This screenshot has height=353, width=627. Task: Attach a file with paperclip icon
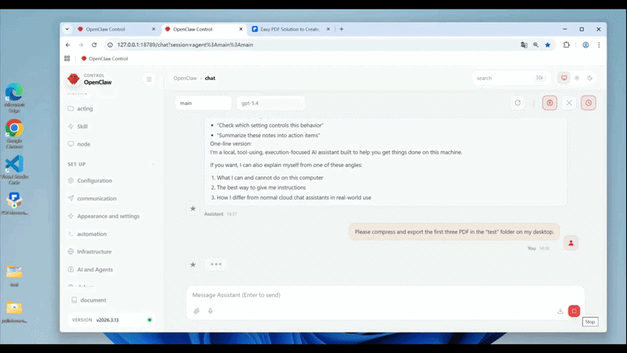tap(197, 311)
